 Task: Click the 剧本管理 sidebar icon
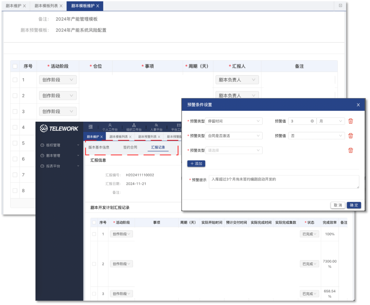(42, 156)
